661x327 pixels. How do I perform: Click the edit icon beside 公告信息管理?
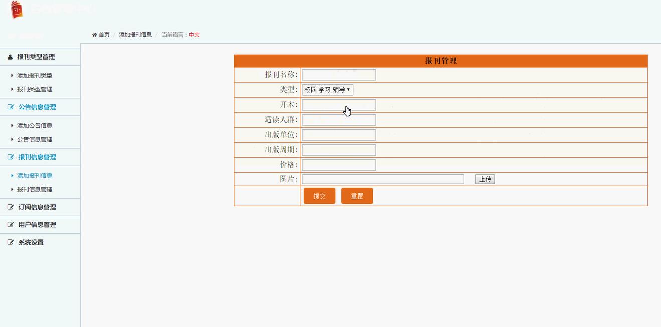coord(11,107)
